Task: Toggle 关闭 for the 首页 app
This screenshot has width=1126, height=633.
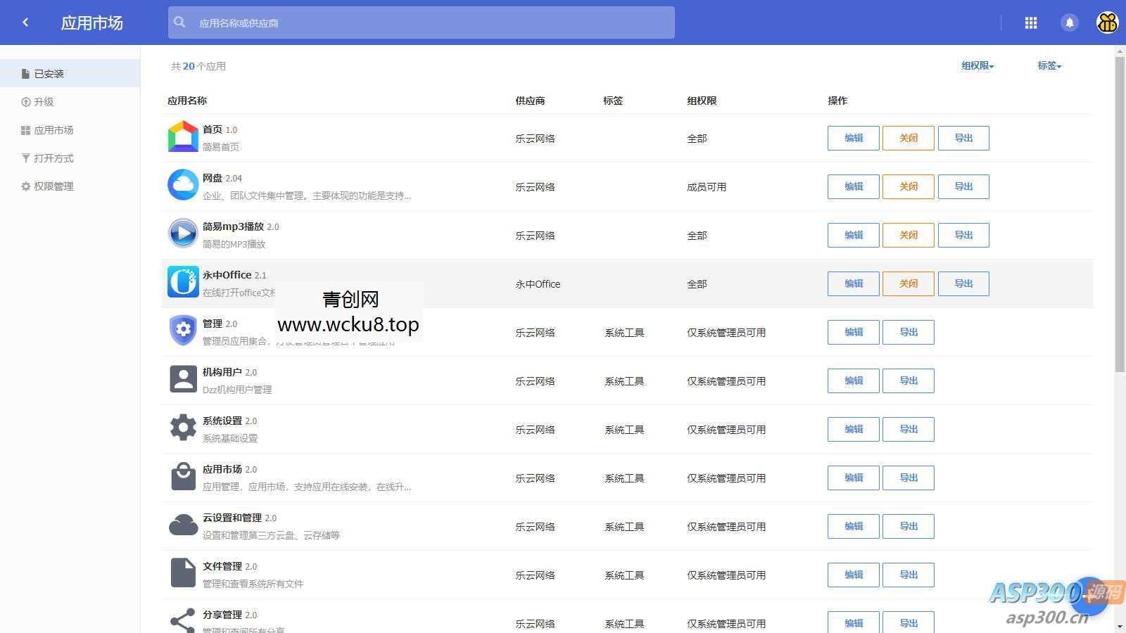Action: coord(908,138)
